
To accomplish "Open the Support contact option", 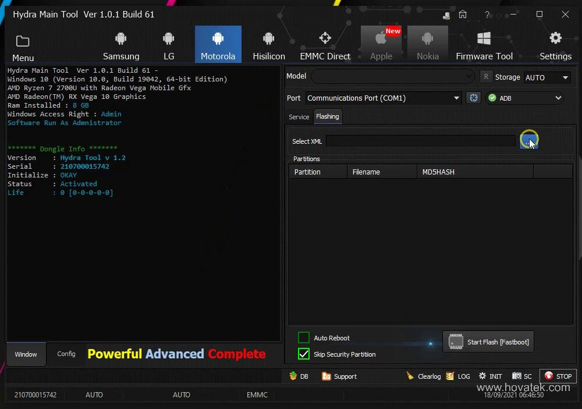I will (339, 376).
